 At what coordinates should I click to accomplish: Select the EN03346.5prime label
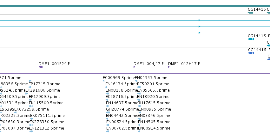pyautogui.click(x=154, y=116)
